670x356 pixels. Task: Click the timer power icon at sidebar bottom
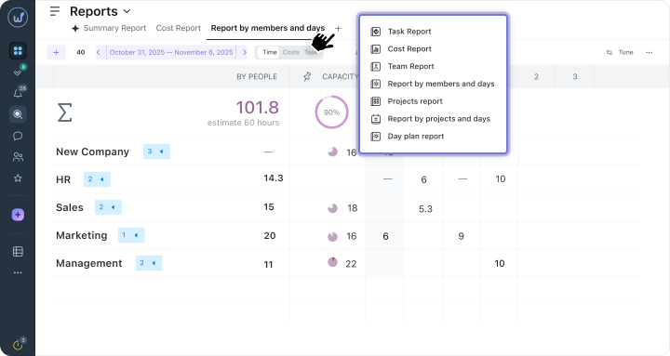18,344
